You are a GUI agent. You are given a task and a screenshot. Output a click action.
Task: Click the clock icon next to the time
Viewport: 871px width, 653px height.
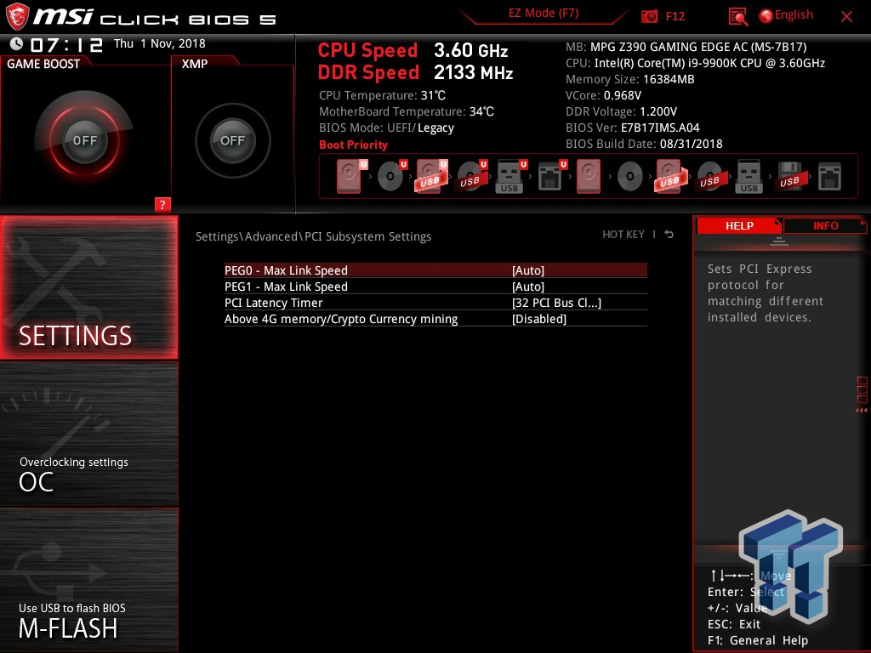coord(17,44)
